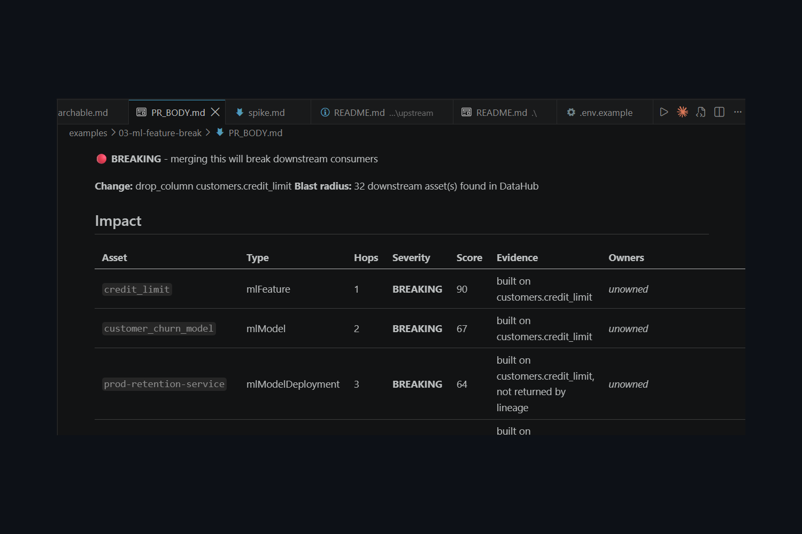The width and height of the screenshot is (802, 534).
Task: Click the markdown arrow icon on spike.md tab
Action: coord(240,112)
